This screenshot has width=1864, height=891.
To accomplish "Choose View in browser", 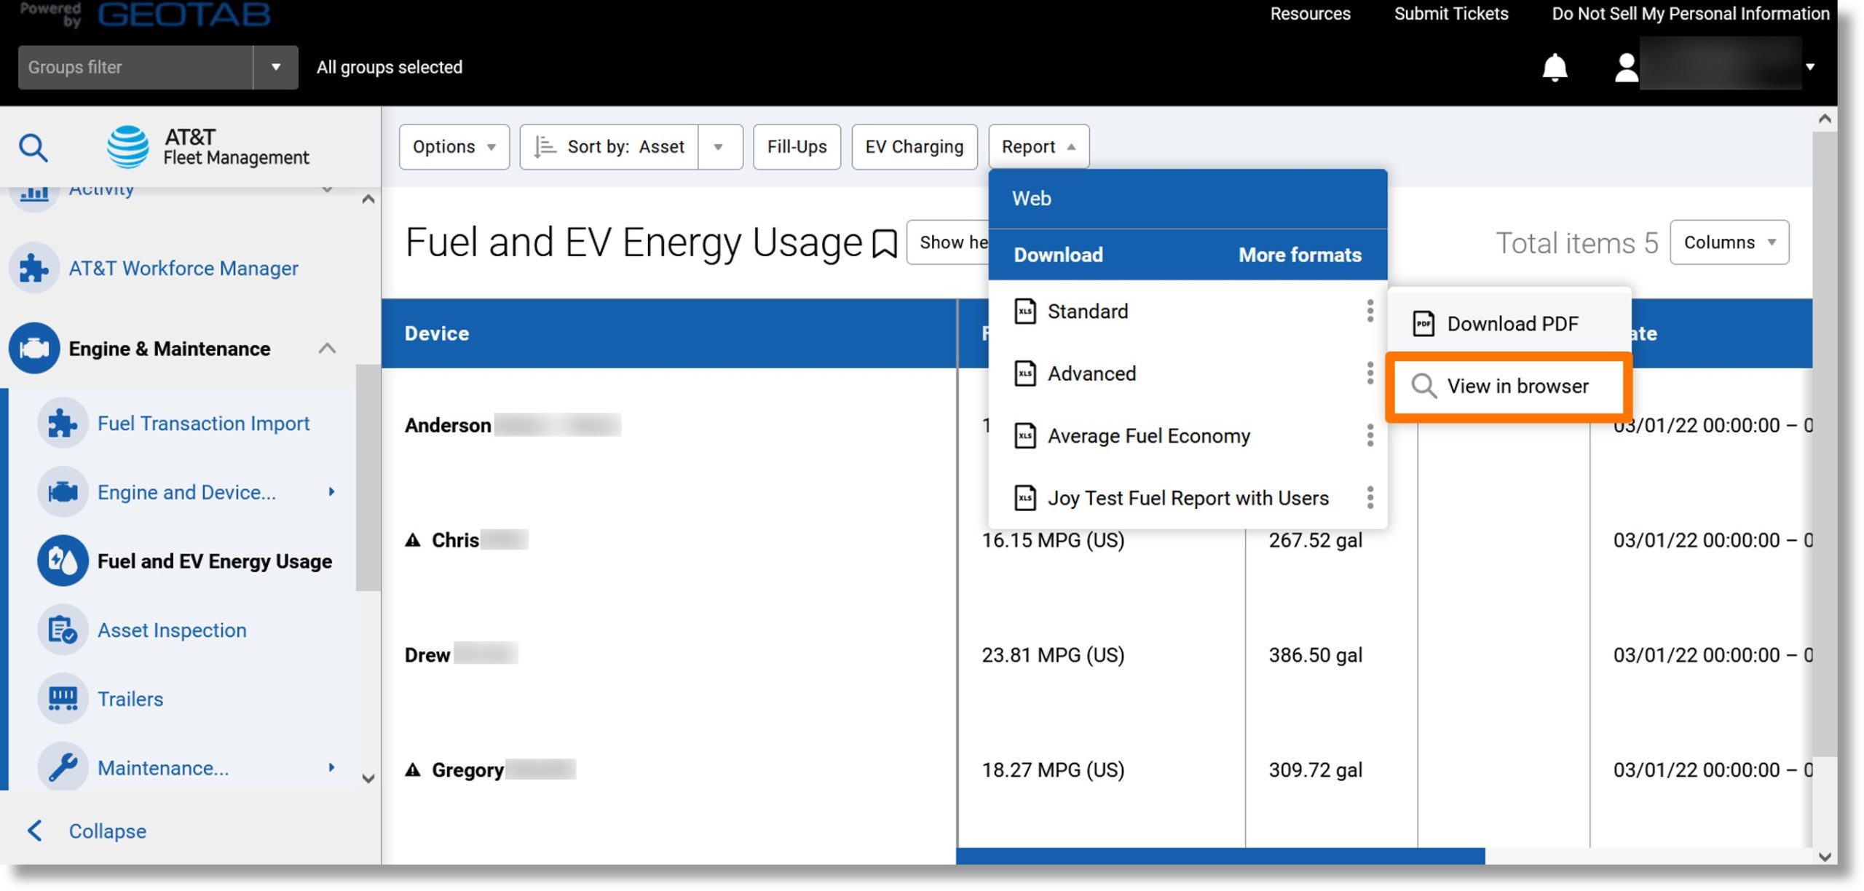I will pos(1509,387).
